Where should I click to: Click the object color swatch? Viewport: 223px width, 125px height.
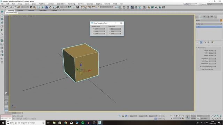coord(221,20)
